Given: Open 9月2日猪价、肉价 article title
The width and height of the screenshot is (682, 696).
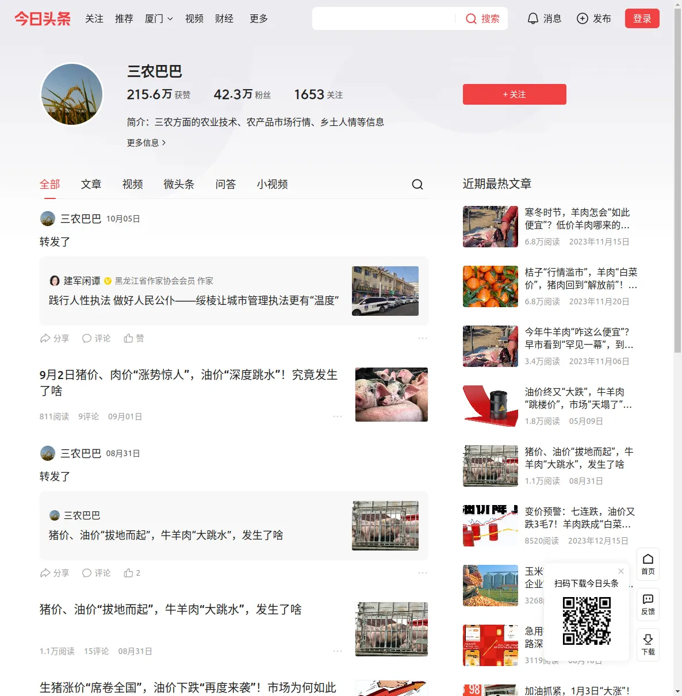Looking at the screenshot, I should (189, 383).
